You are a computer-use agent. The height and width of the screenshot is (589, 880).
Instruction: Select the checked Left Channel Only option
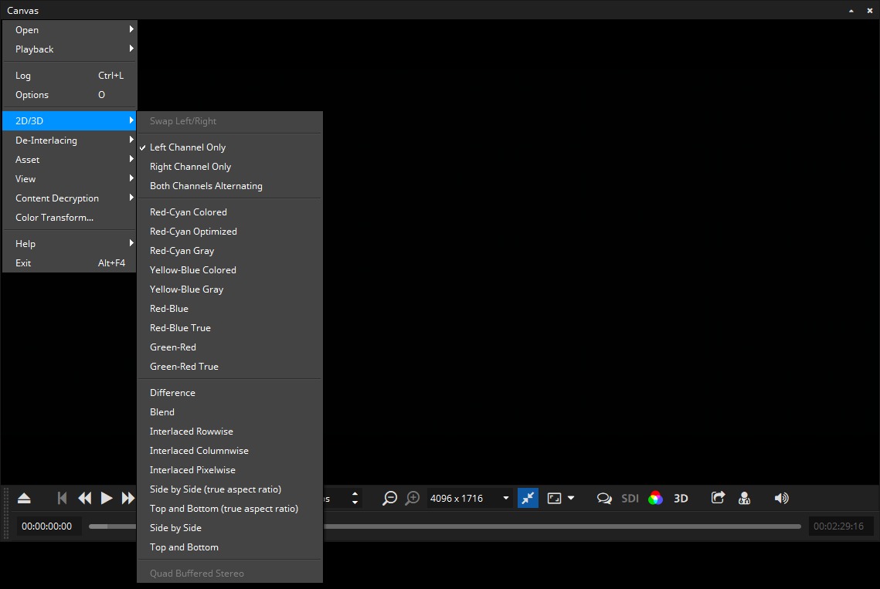point(188,147)
